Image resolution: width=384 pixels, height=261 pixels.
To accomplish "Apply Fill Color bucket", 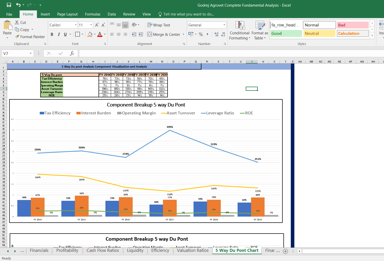I will [x=90, y=34].
